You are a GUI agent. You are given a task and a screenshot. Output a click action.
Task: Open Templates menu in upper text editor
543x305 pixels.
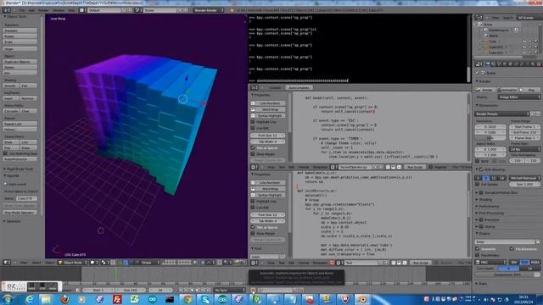[x=320, y=167]
